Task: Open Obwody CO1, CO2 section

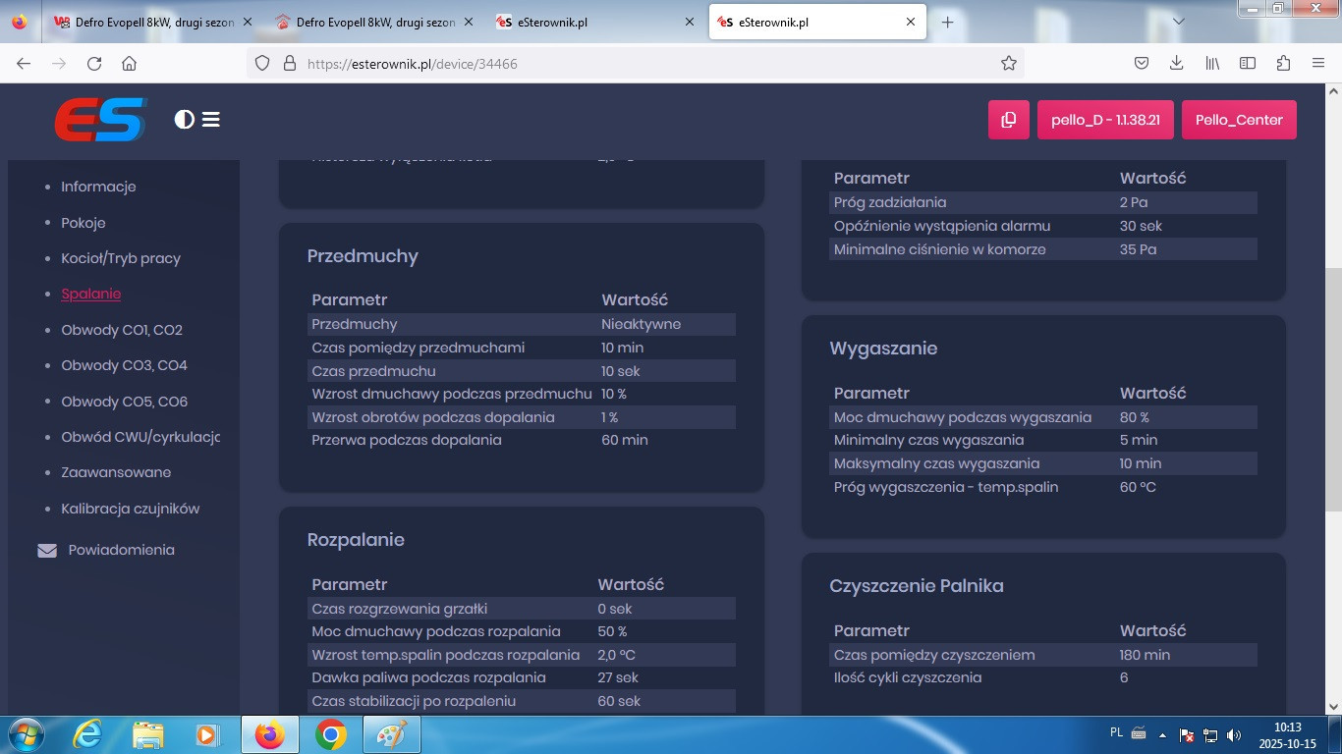Action: pos(122,330)
